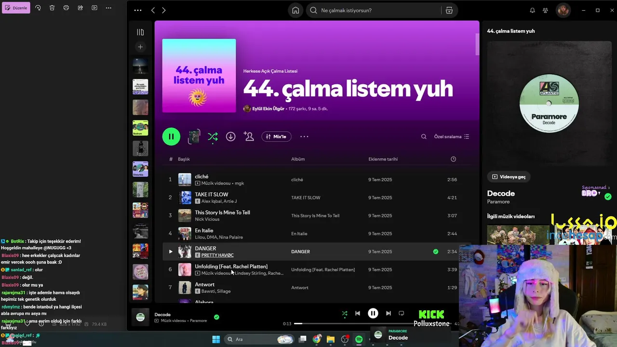The width and height of the screenshot is (617, 347).
Task: Click the taskbar Ara search box
Action: tap(259, 339)
